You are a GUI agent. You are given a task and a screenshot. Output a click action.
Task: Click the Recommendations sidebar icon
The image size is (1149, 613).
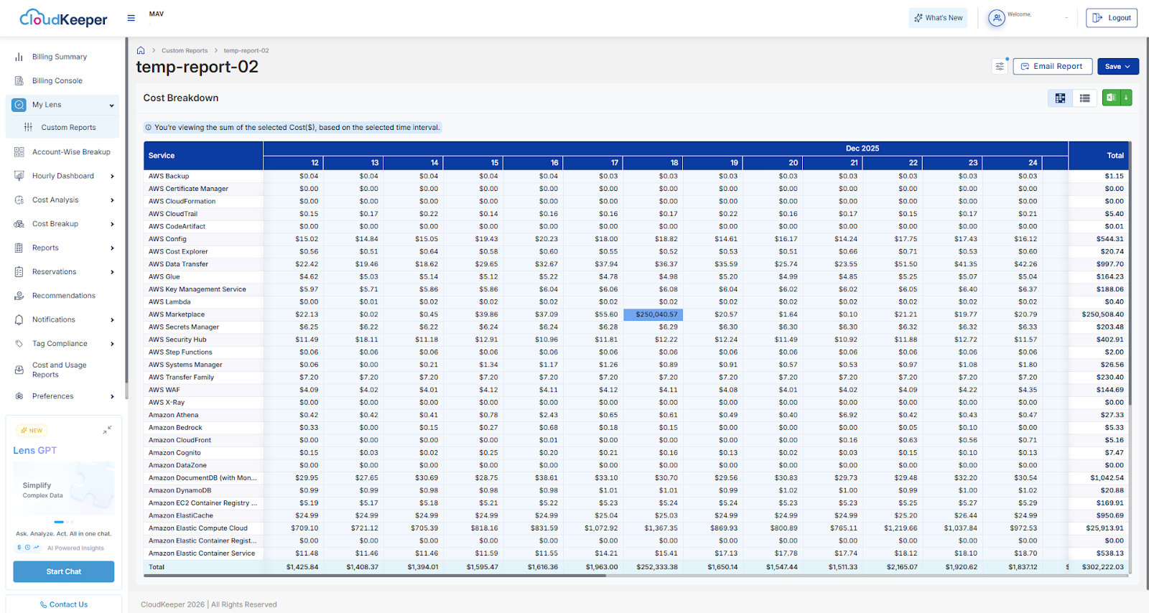19,296
